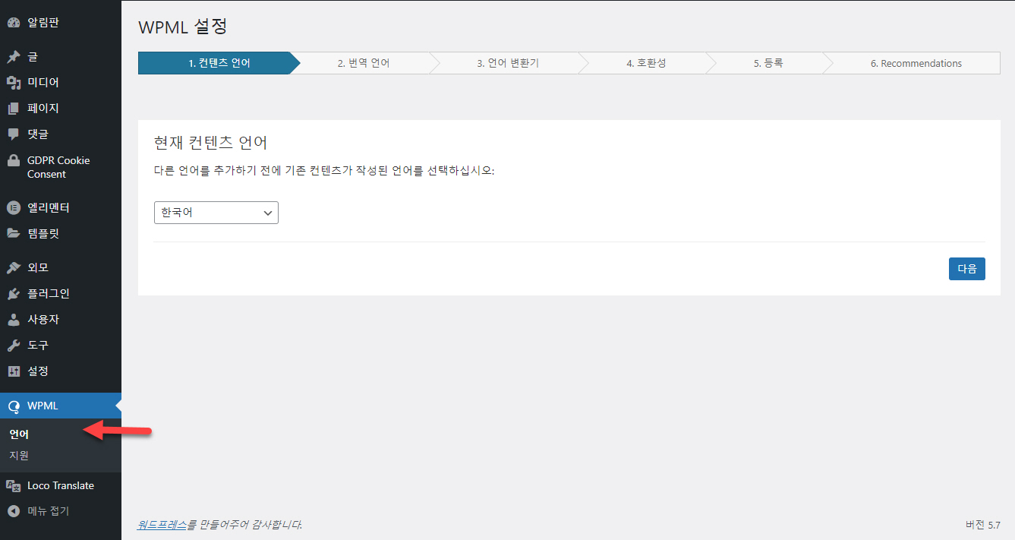Open the 엘리멘터 menu item
1015x540 pixels.
(49, 208)
